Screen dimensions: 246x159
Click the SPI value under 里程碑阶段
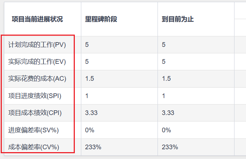87,96
